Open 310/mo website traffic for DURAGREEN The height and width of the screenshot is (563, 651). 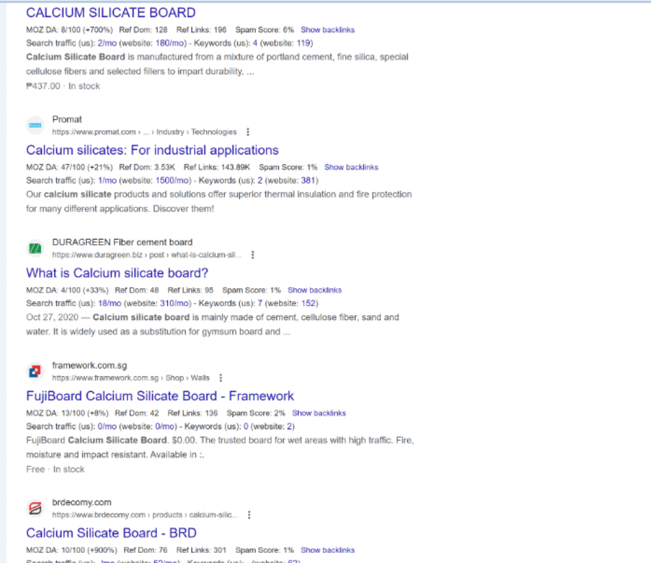click(x=174, y=303)
